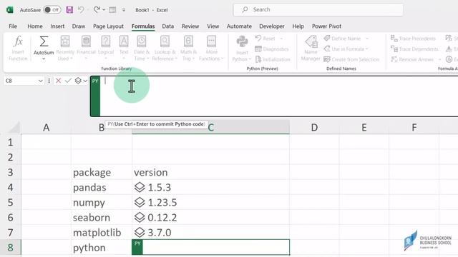
Task: Click the Redo arrow icon
Action: [x=97, y=10]
